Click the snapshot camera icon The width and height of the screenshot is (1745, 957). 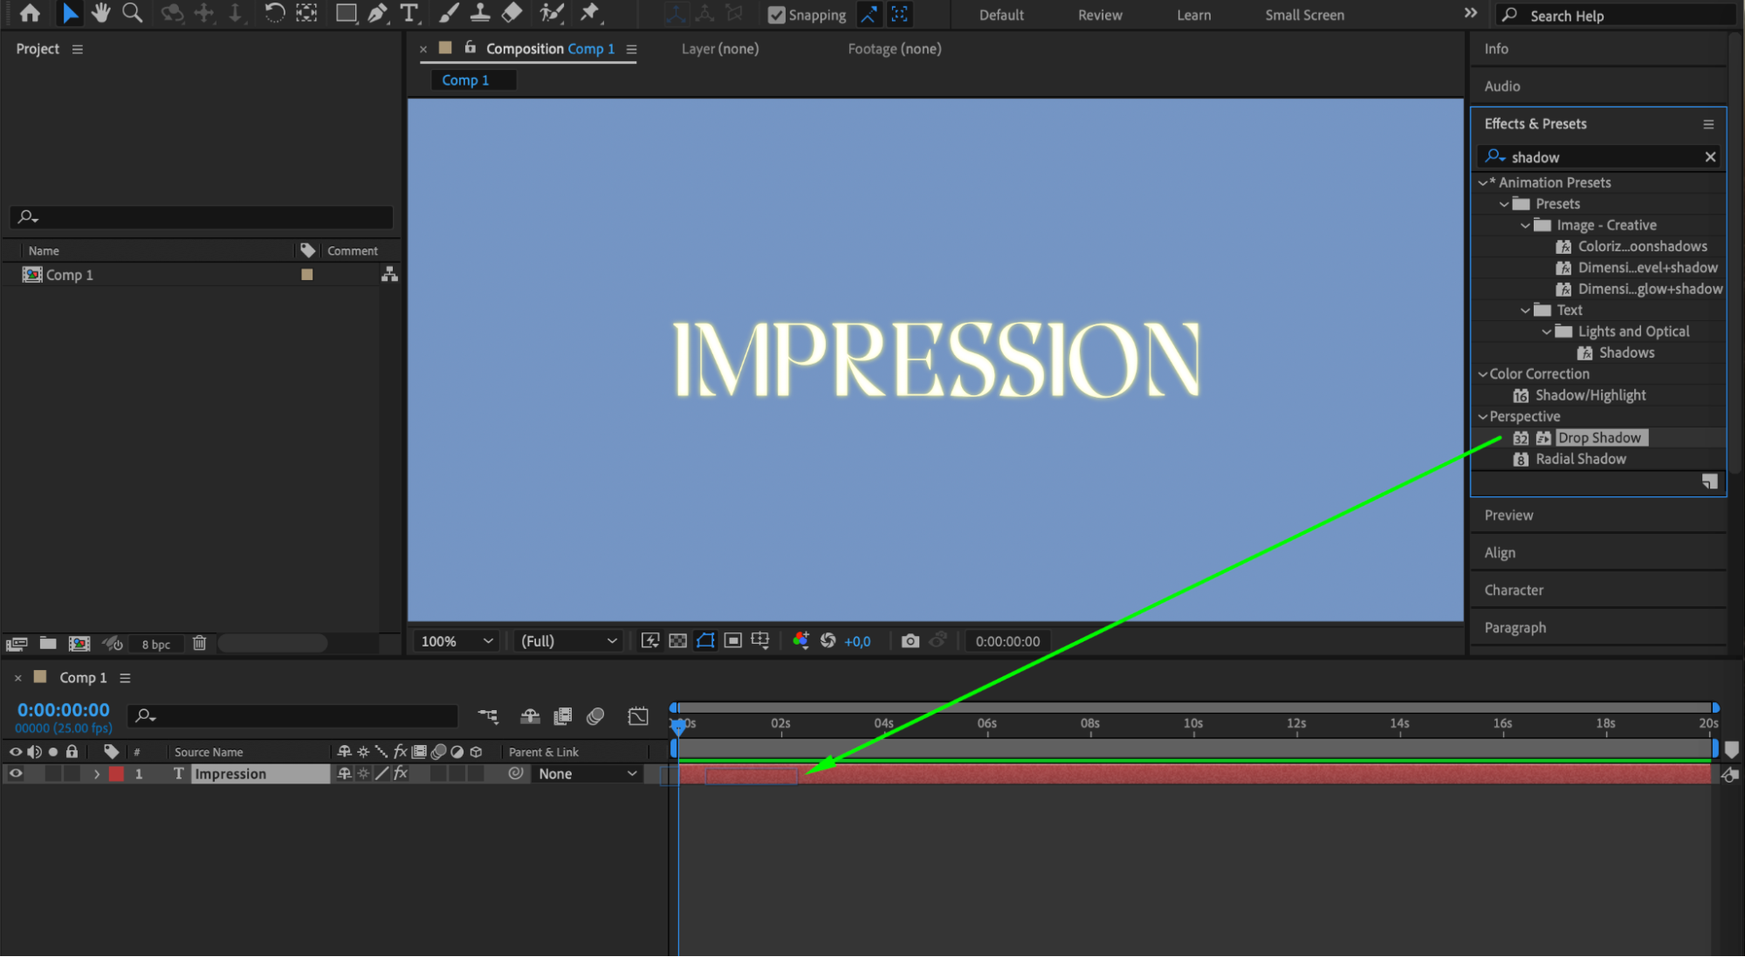tap(910, 641)
